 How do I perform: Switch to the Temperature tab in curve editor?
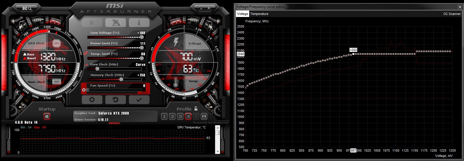click(x=259, y=14)
